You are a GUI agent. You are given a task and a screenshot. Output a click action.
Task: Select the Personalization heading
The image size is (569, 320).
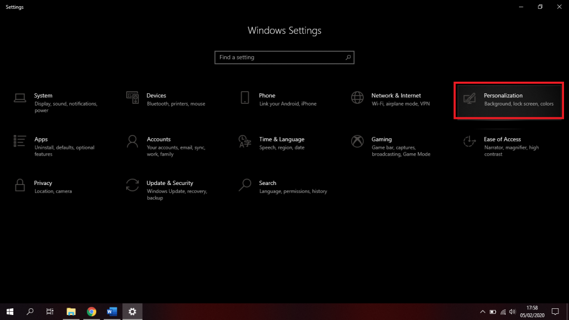point(503,96)
